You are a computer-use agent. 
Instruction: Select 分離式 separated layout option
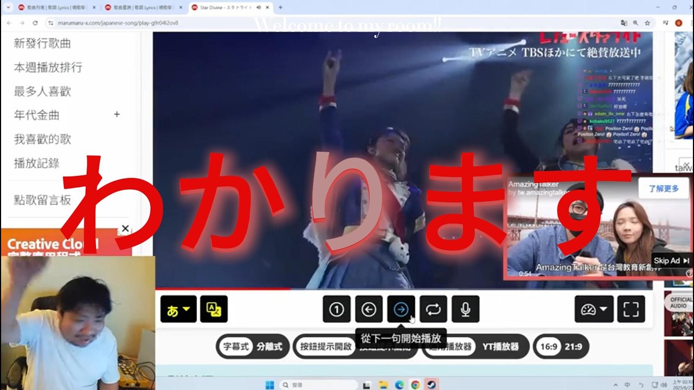point(269,347)
